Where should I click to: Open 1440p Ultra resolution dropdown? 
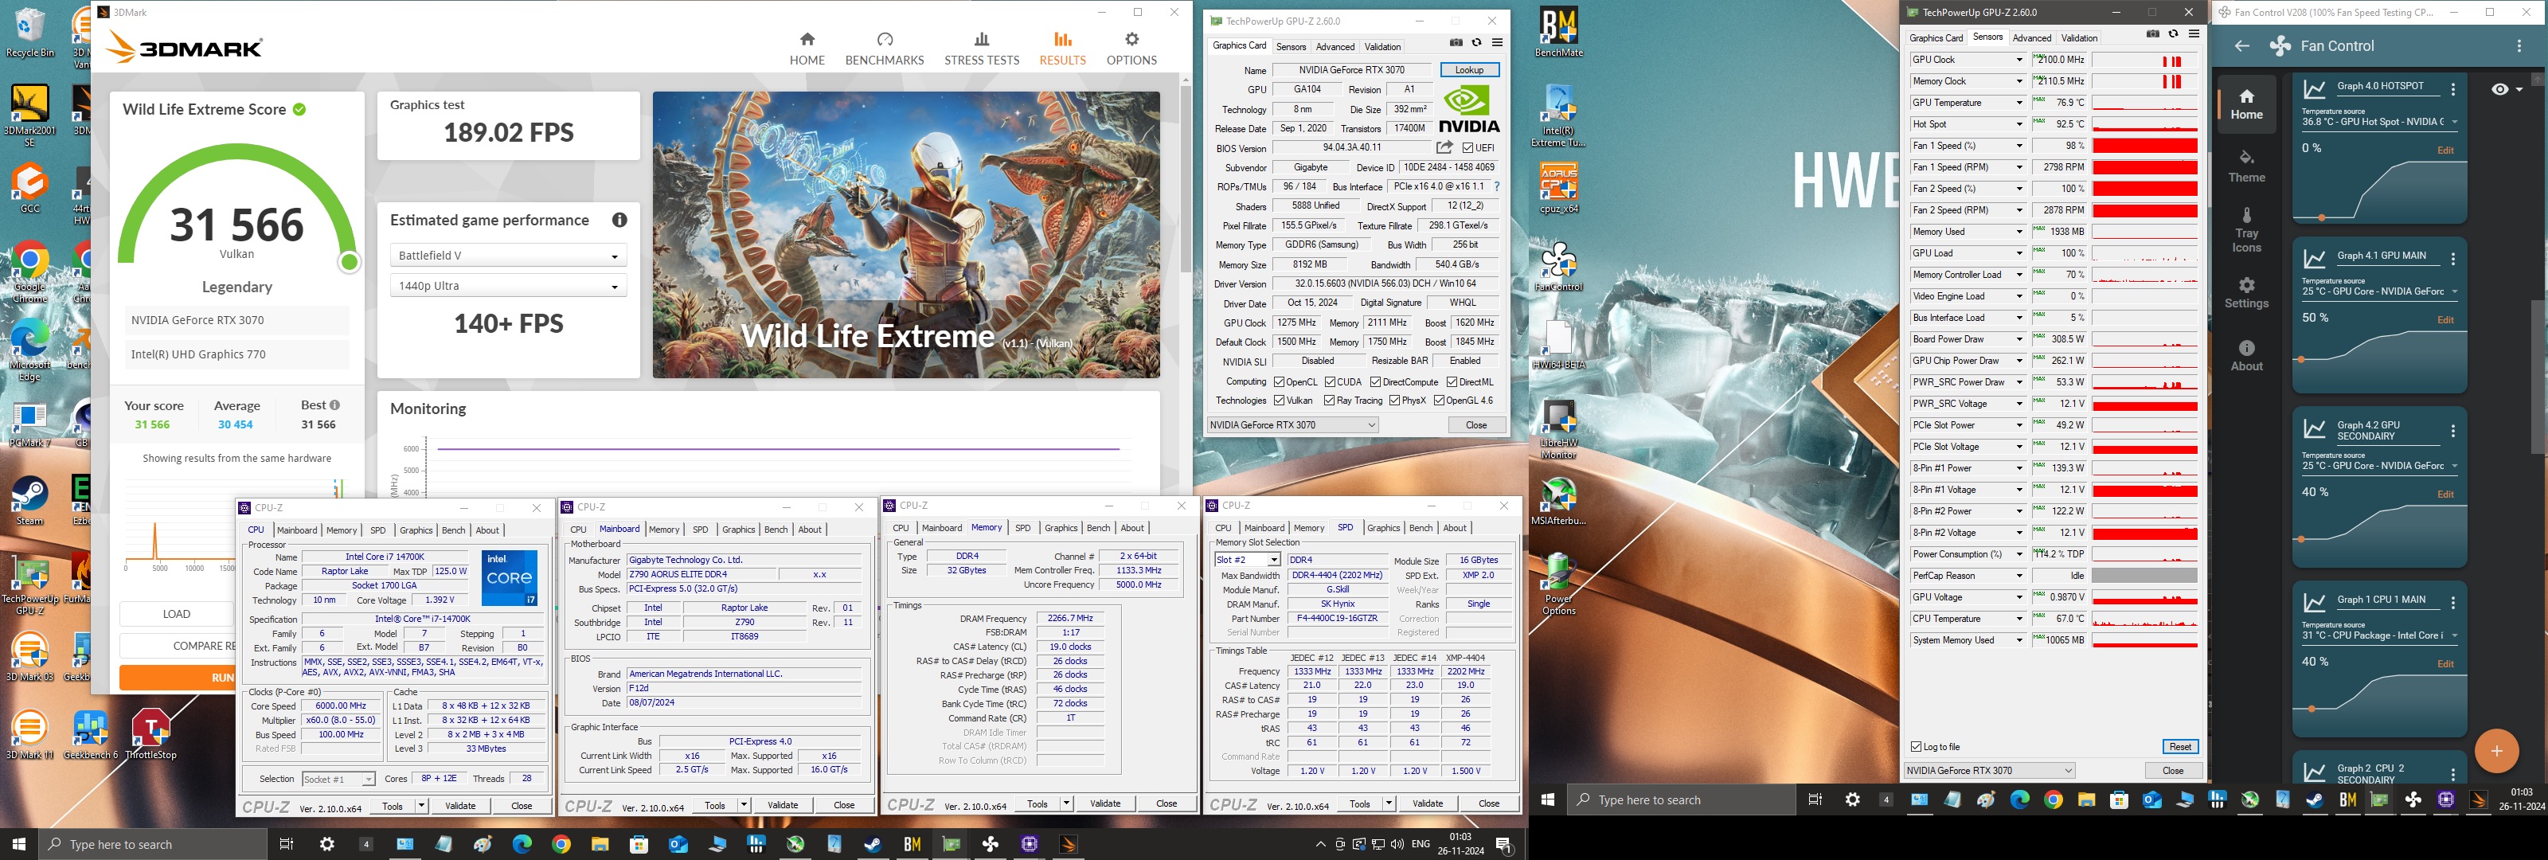509,286
